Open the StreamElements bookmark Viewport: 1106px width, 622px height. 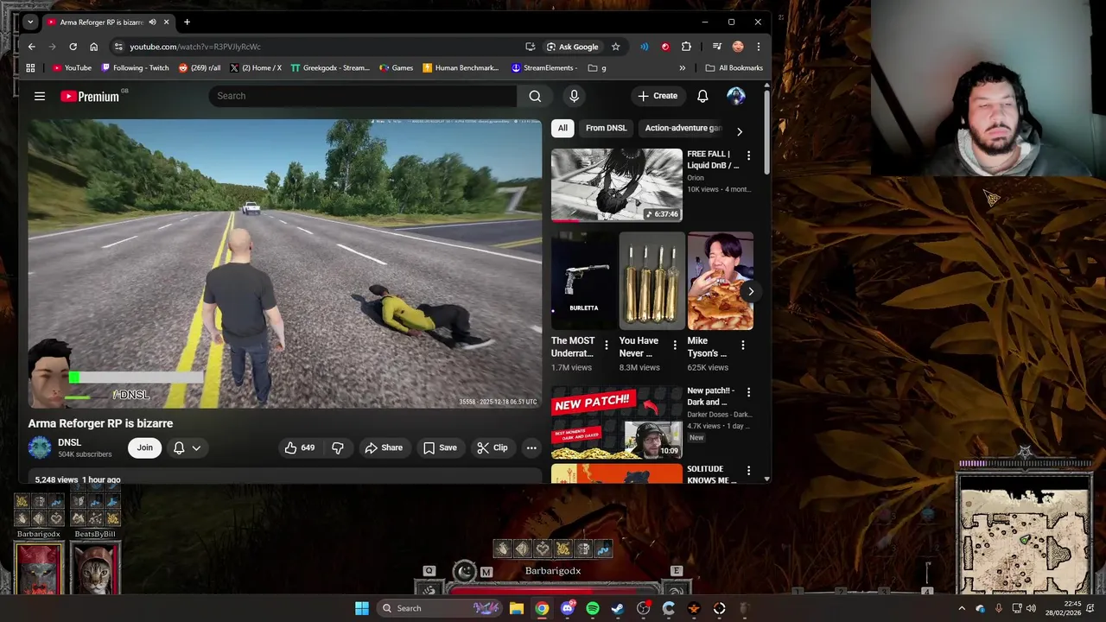(x=543, y=68)
